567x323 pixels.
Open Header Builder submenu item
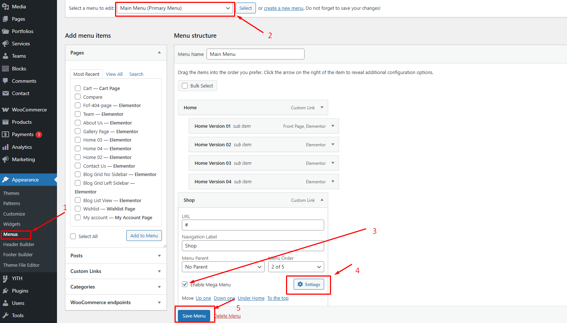(19, 244)
